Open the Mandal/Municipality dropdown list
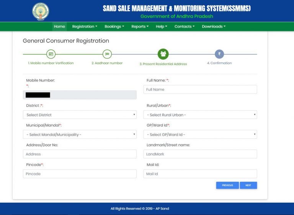The image size is (294, 215). [x=80, y=135]
